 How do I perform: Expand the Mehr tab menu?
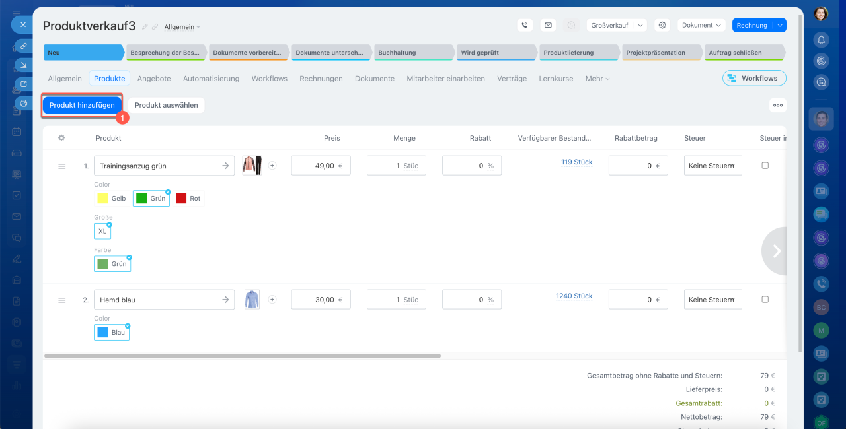pos(597,79)
